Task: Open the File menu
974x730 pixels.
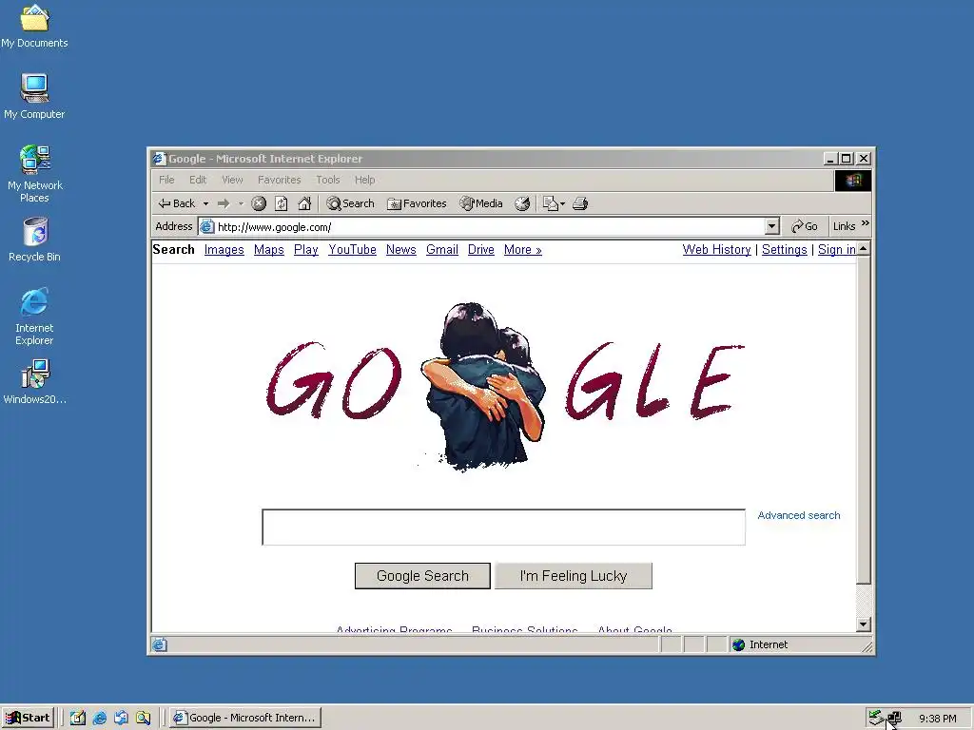Action: point(166,180)
